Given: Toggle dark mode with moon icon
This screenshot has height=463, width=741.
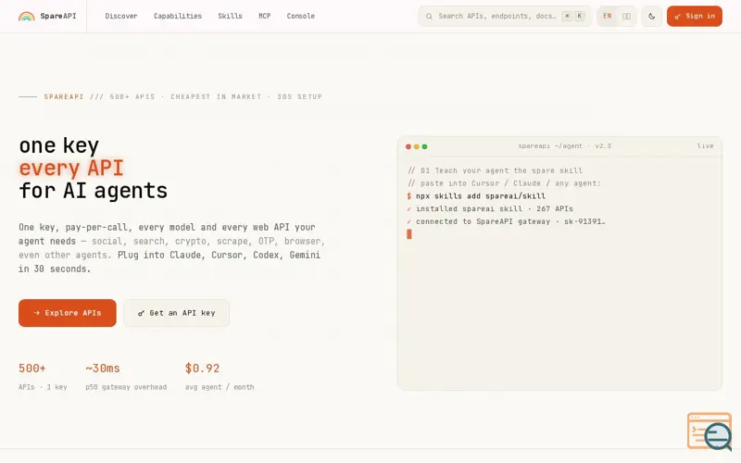Looking at the screenshot, I should point(652,16).
